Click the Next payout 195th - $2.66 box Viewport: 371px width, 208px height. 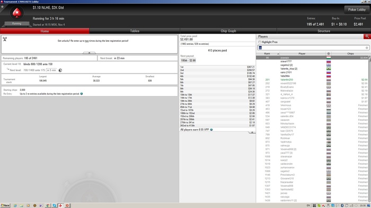coord(188,61)
